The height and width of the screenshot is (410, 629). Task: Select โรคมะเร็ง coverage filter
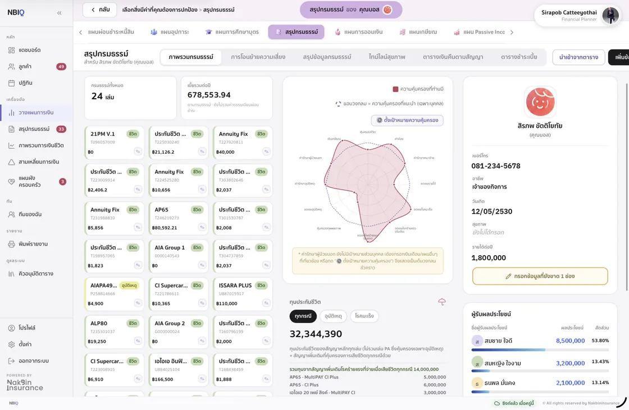coord(364,316)
